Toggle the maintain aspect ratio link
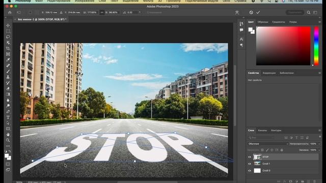Screen dimensions: 326x183 [102, 12]
